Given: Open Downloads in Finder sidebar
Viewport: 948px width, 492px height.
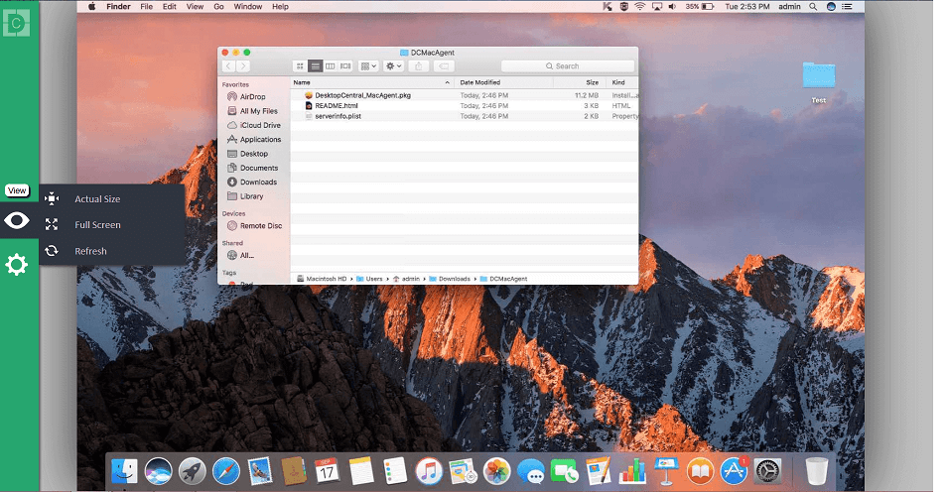Looking at the screenshot, I should [258, 183].
